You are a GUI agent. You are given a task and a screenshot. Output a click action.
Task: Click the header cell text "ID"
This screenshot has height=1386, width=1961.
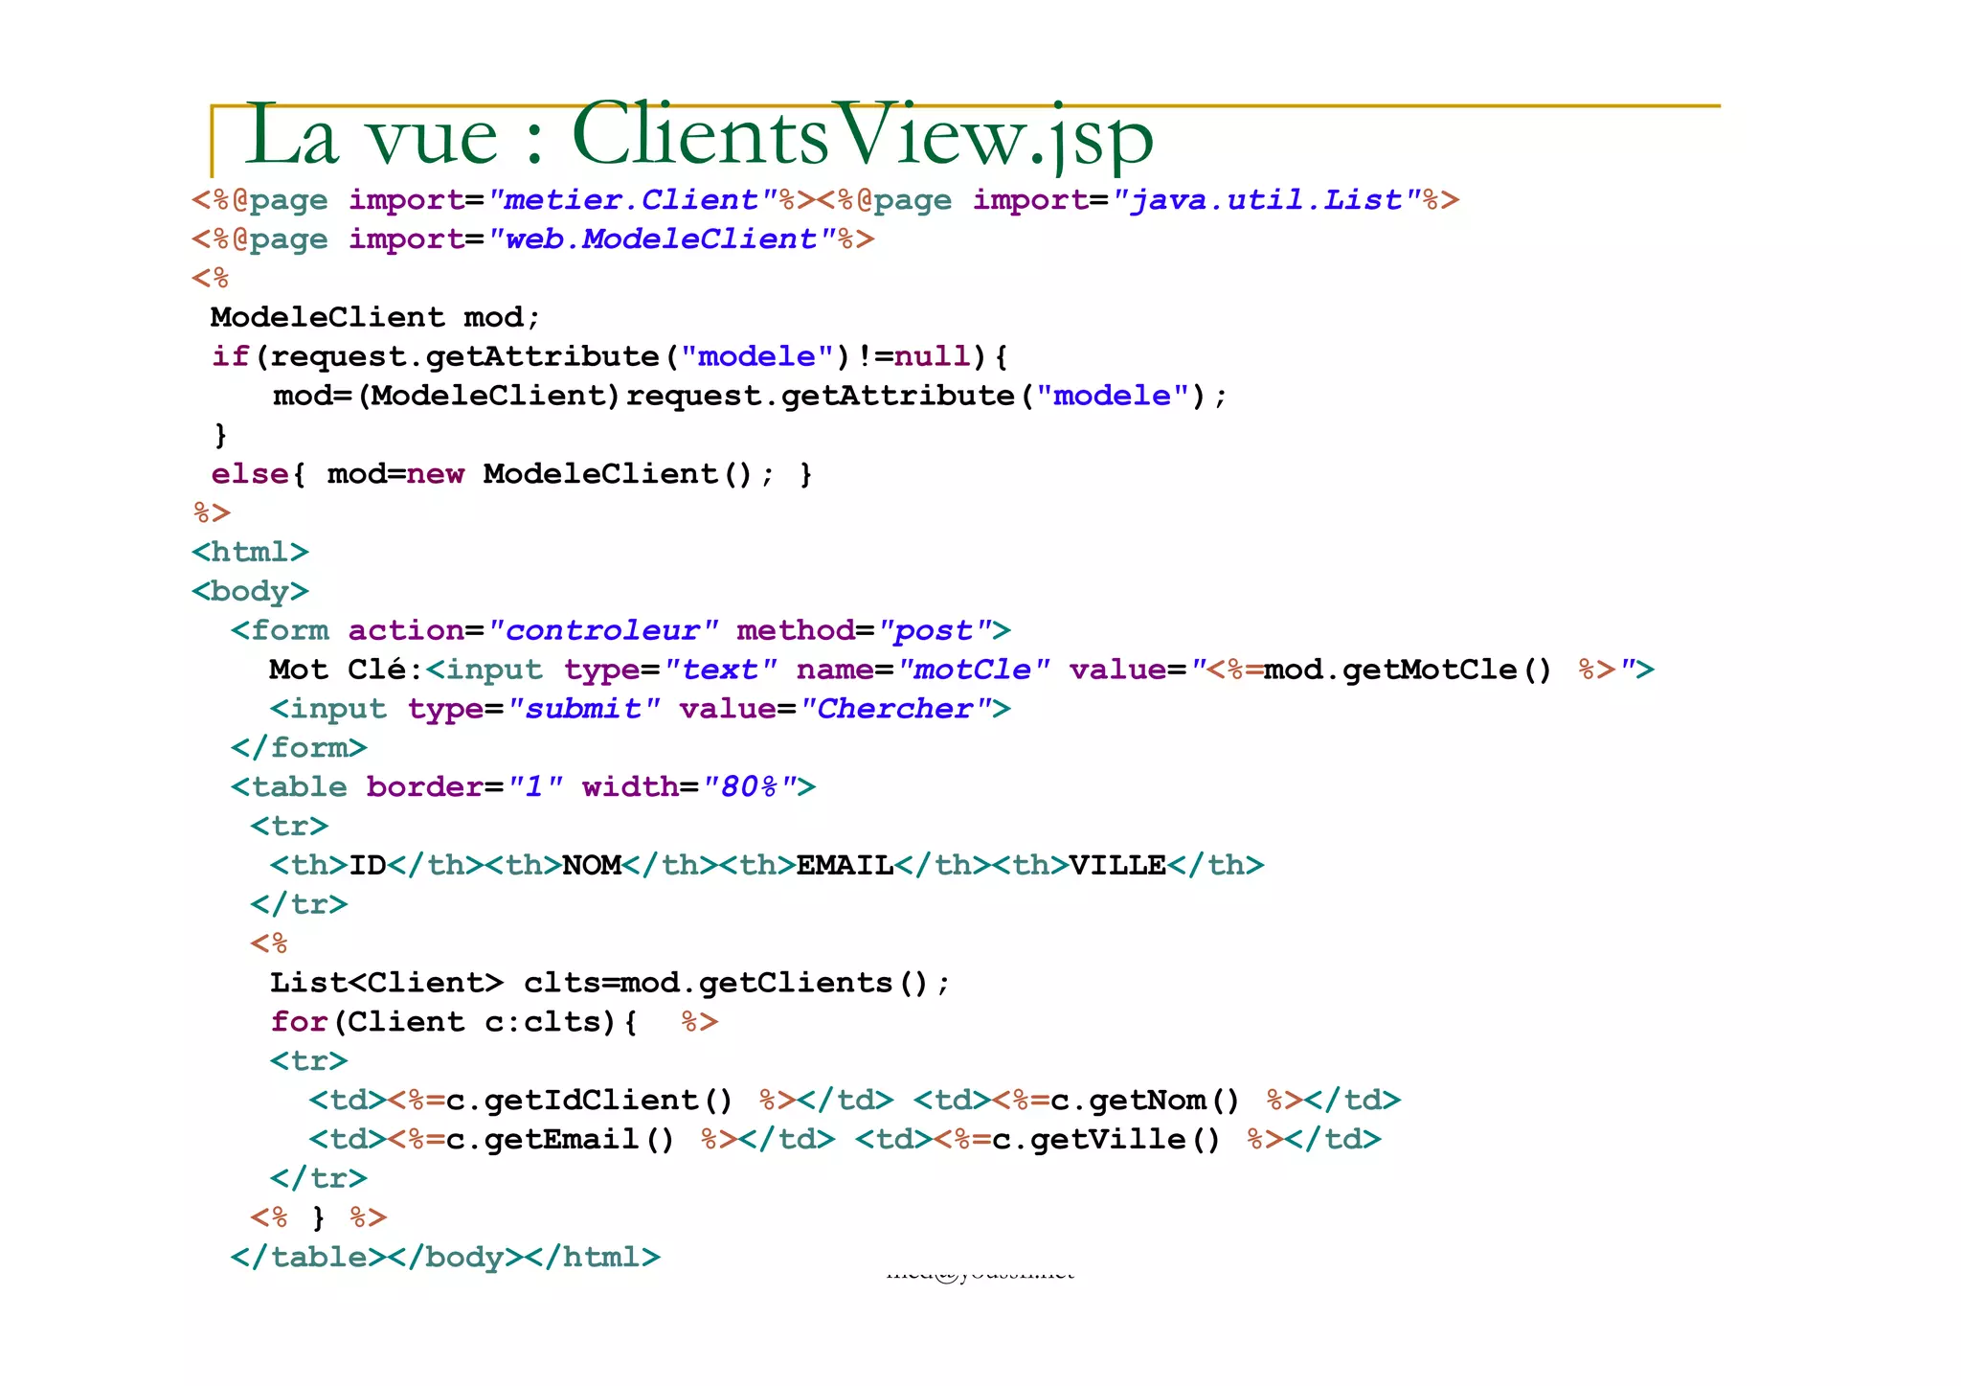[367, 866]
